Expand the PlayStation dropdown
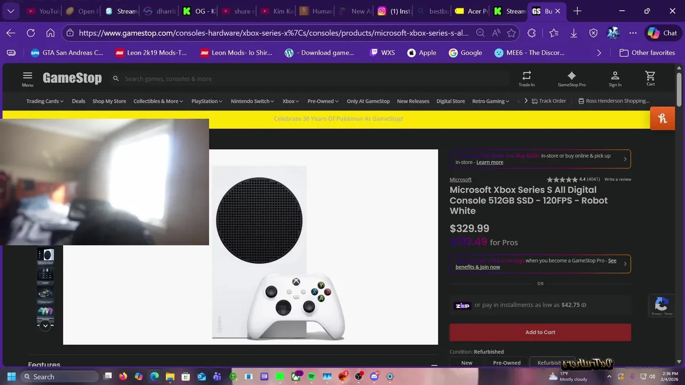Viewport: 685px width, 385px height. click(x=207, y=101)
